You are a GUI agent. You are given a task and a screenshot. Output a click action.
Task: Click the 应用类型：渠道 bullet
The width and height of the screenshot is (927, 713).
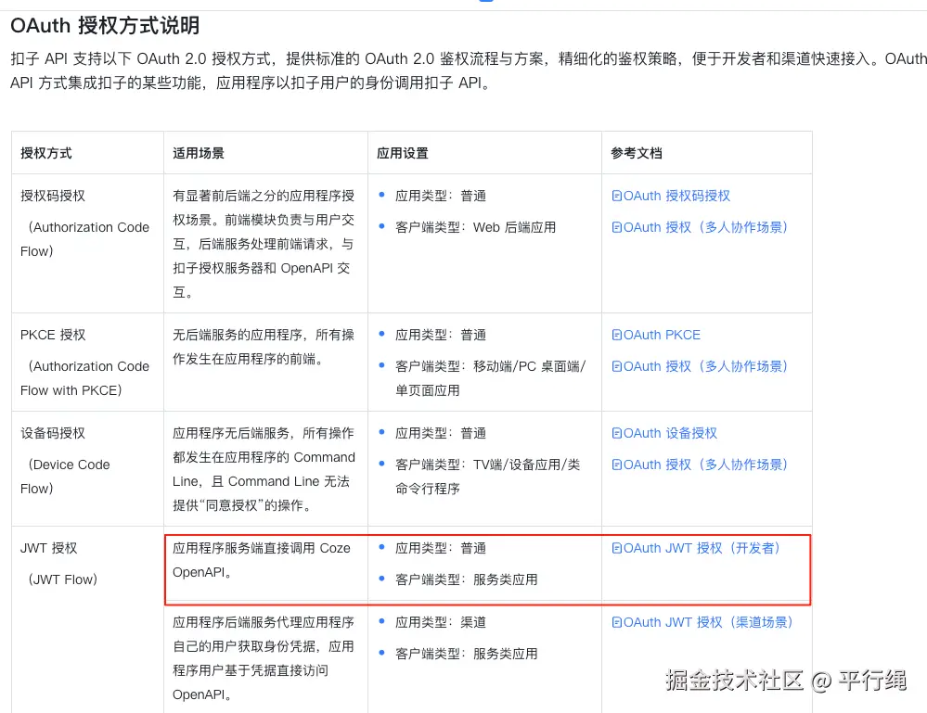click(x=441, y=622)
